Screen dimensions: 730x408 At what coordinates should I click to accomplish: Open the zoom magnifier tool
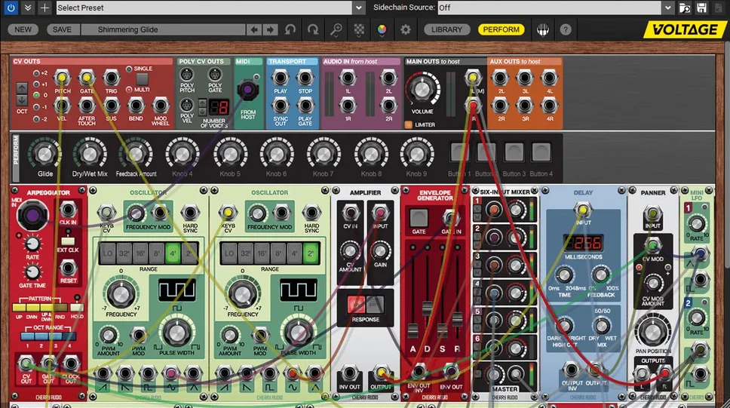(x=336, y=29)
